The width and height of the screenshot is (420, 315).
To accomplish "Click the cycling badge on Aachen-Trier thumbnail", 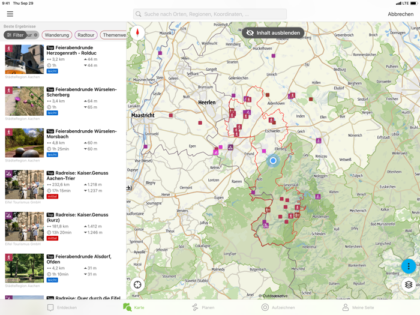I will pyautogui.click(x=9, y=174).
